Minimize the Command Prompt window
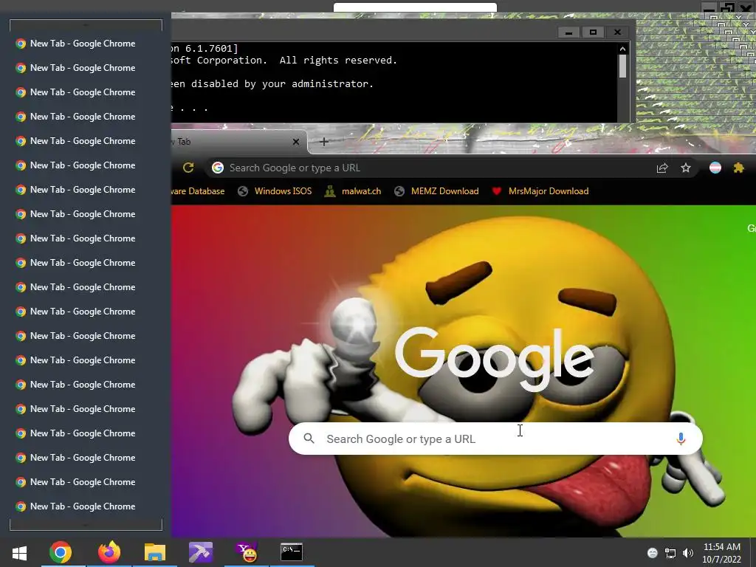The image size is (756, 567). pyautogui.click(x=568, y=32)
